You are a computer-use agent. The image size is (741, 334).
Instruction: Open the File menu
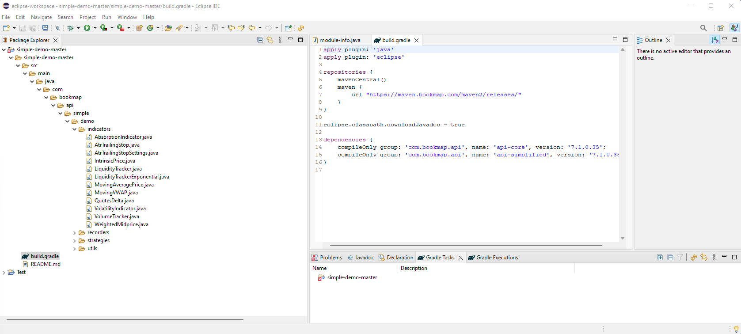[x=6, y=17]
